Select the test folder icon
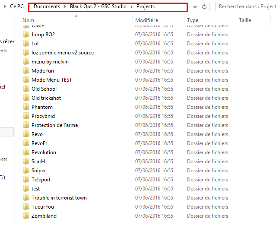276x225 pixels. tap(26, 189)
